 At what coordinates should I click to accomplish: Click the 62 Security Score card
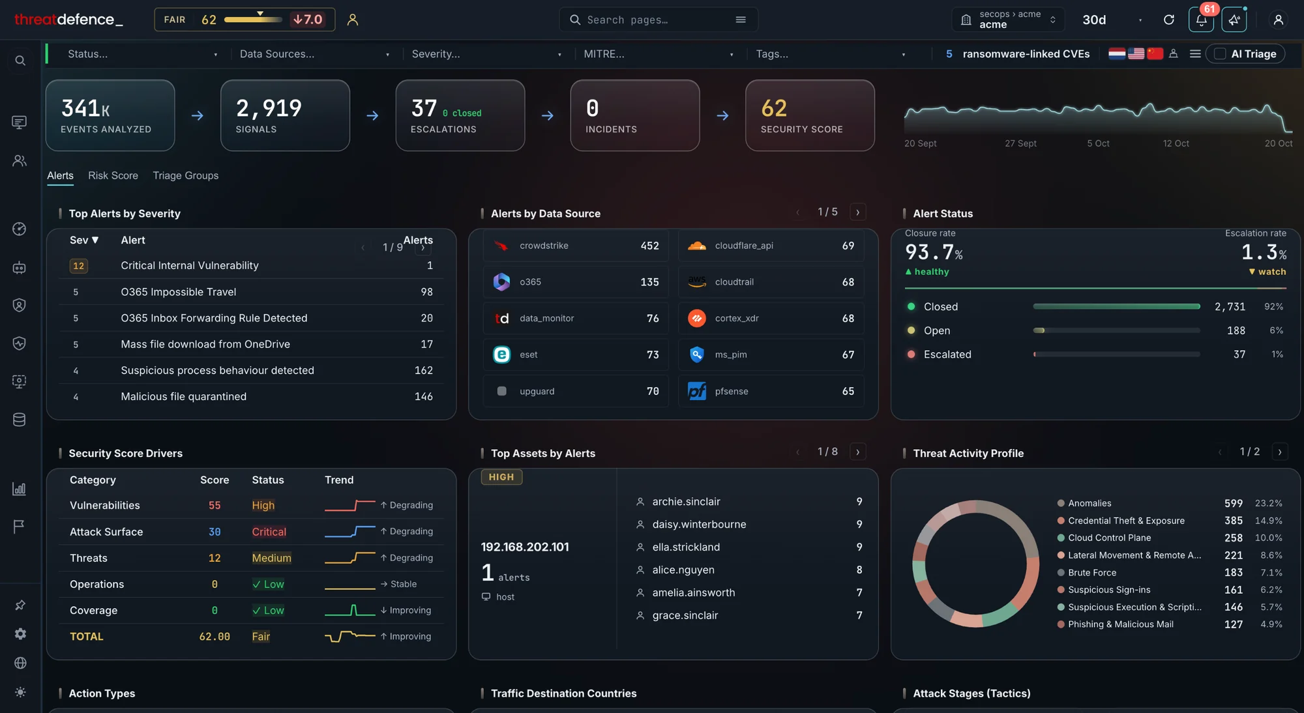(x=810, y=115)
